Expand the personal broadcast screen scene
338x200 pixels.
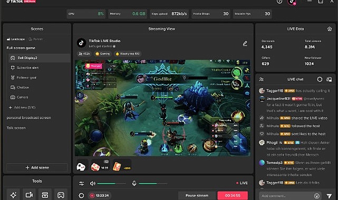pyautogui.click(x=28, y=118)
